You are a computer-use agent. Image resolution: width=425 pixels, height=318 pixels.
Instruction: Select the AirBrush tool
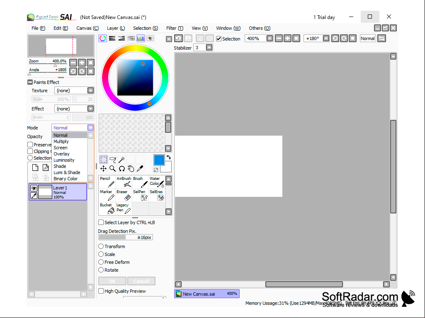[x=124, y=182]
